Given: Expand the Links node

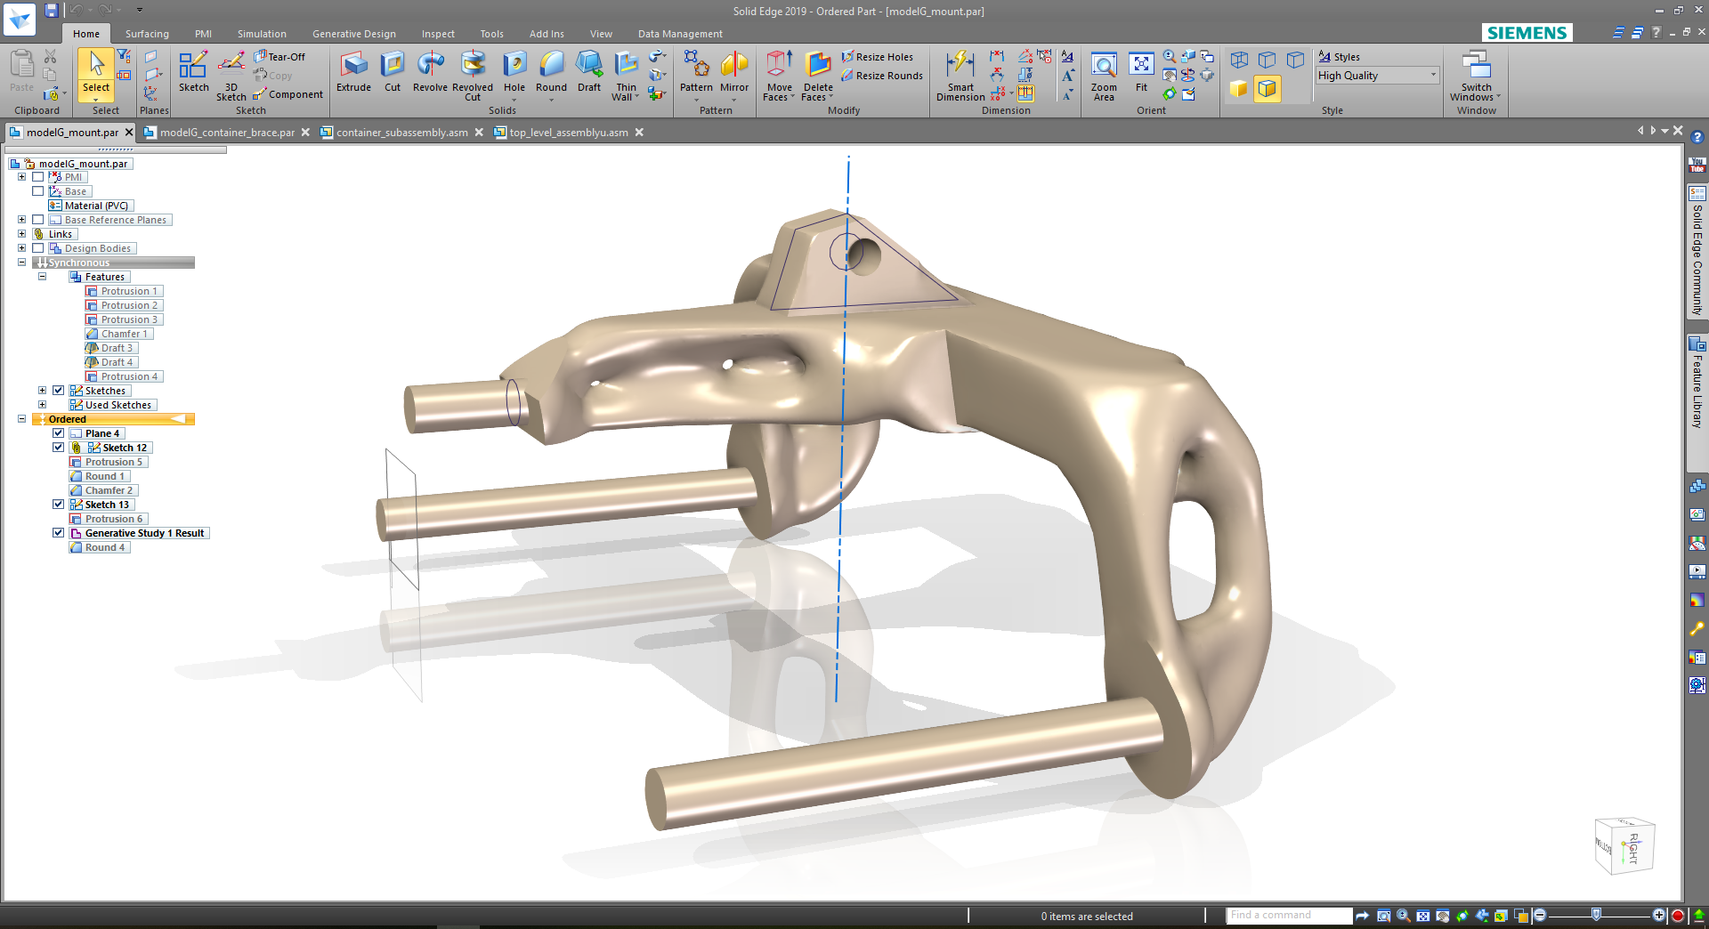Looking at the screenshot, I should click(21, 234).
